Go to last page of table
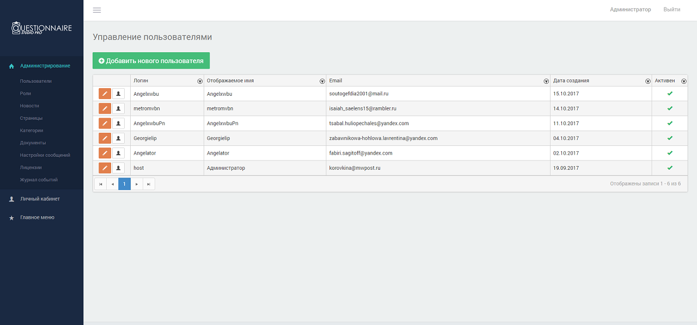This screenshot has width=697, height=325. (x=149, y=184)
